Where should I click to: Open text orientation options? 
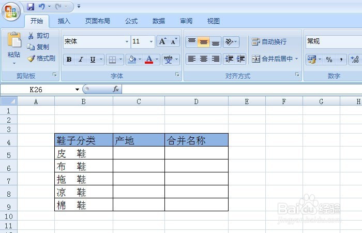(x=231, y=42)
